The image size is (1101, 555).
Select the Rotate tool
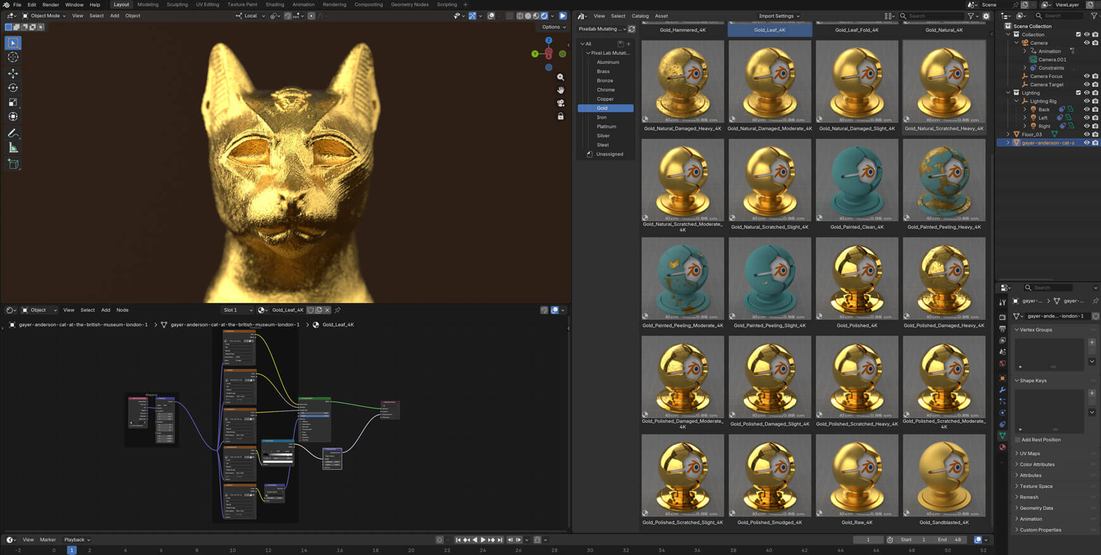click(x=13, y=88)
